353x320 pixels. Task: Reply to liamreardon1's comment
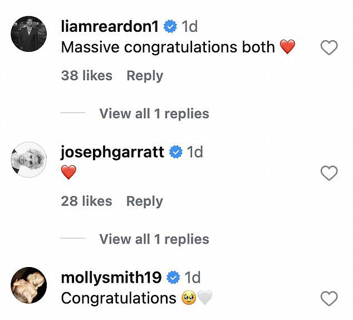145,76
